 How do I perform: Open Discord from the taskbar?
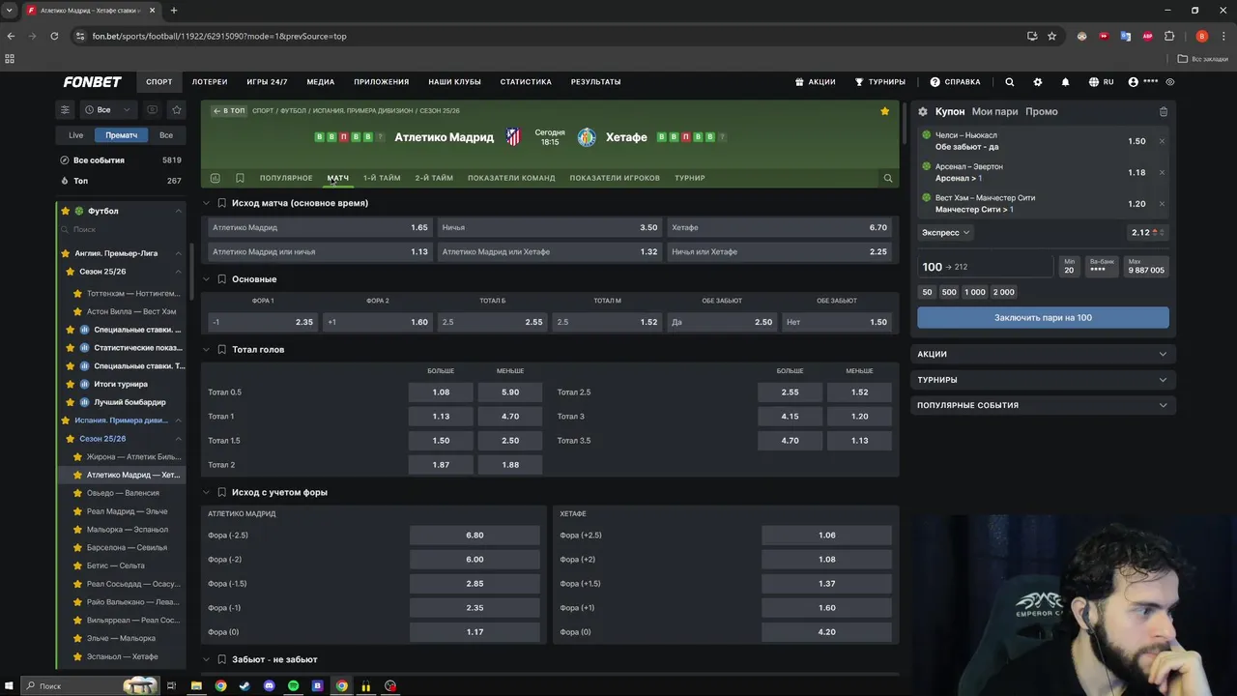pyautogui.click(x=270, y=686)
